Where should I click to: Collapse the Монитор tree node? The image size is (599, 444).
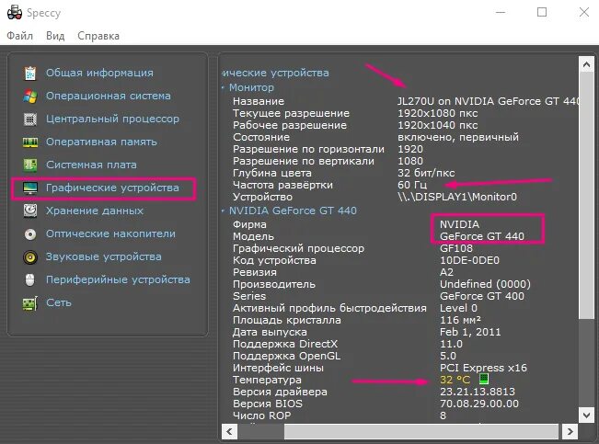tap(224, 87)
